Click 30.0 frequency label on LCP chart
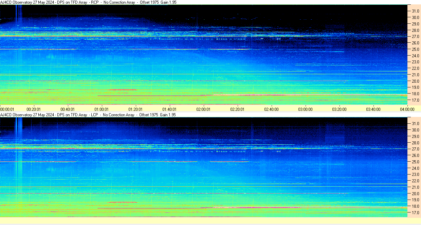Image resolution: width=421 pixels, height=225 pixels. coord(415,130)
